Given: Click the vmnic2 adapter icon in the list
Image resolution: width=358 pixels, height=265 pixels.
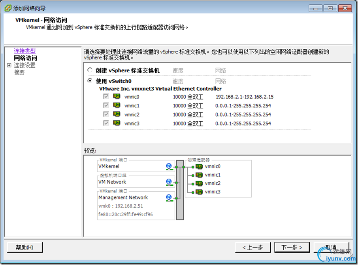Looking at the screenshot, I should 117,114.
